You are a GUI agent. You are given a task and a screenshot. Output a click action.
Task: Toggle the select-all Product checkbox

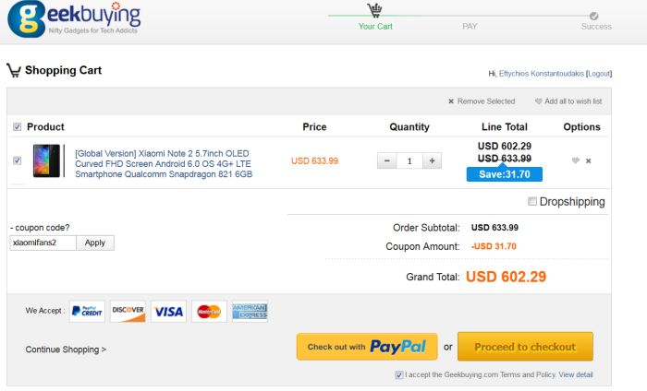[x=18, y=127]
